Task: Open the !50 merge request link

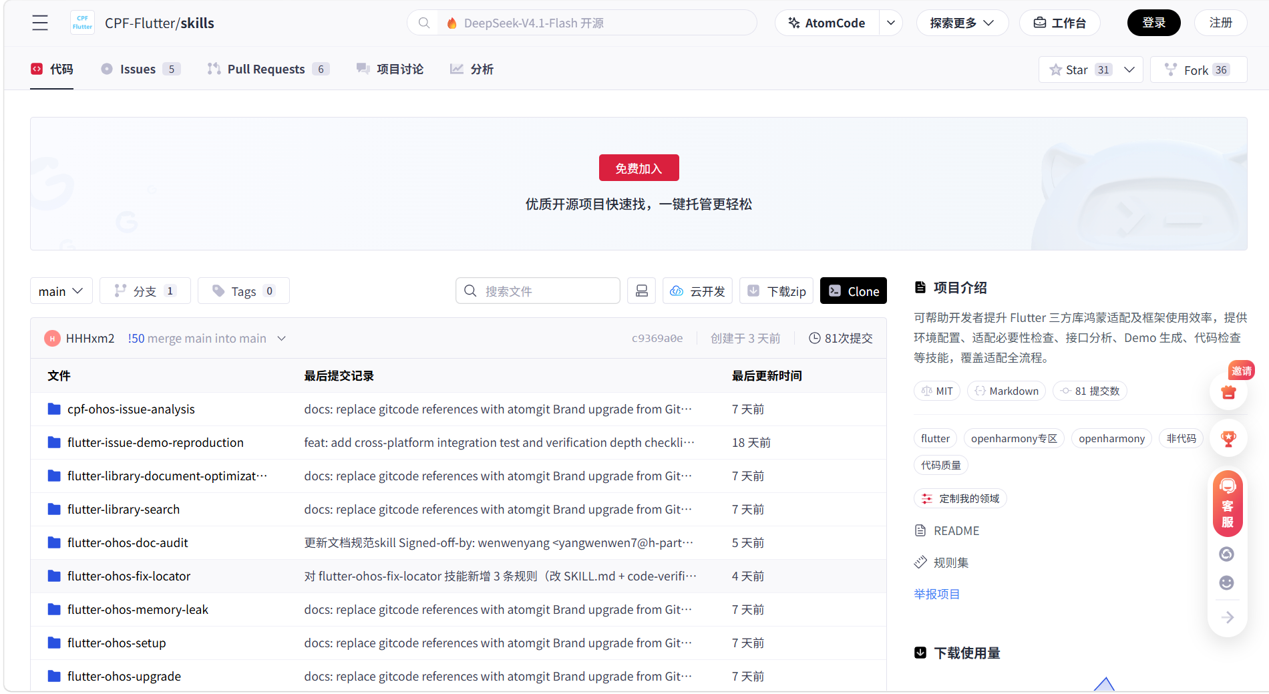Action: [x=136, y=339]
